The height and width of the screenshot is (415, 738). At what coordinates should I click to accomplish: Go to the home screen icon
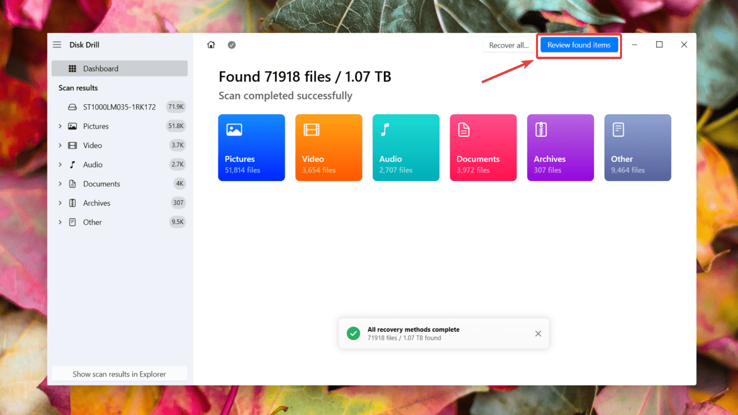211,45
